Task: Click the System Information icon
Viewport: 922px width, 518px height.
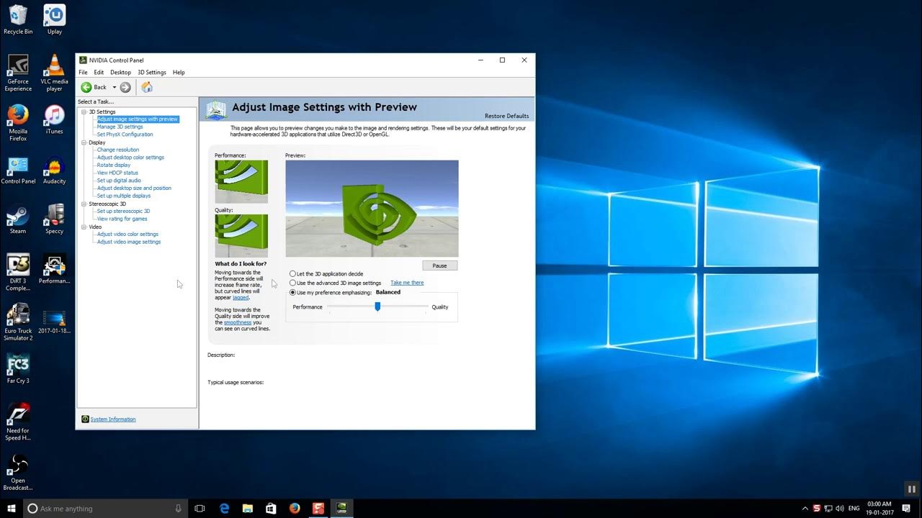Action: coord(85,419)
